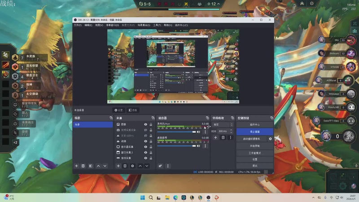359x202 pixels.
Task: Adjust 桌面音频 volume slider
Action: pos(176,146)
